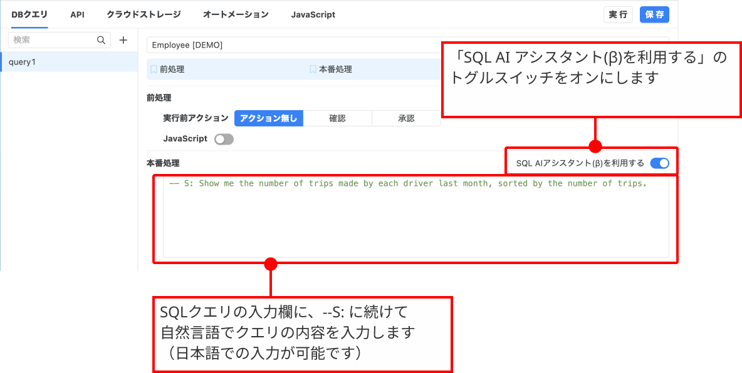Select query1 in the query list

[69, 62]
